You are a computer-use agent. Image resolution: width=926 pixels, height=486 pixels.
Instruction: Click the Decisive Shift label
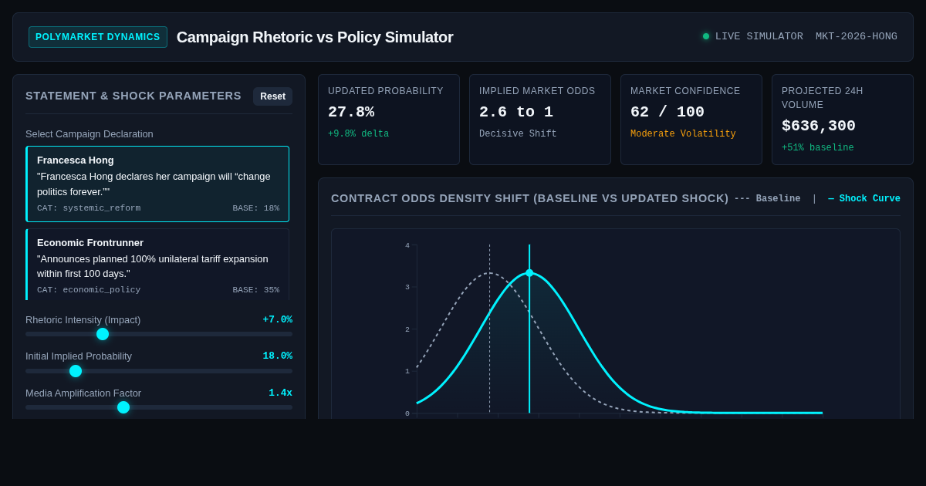pos(518,134)
